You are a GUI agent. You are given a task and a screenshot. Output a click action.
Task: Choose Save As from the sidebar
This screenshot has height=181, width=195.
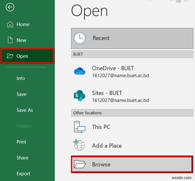tap(27, 110)
